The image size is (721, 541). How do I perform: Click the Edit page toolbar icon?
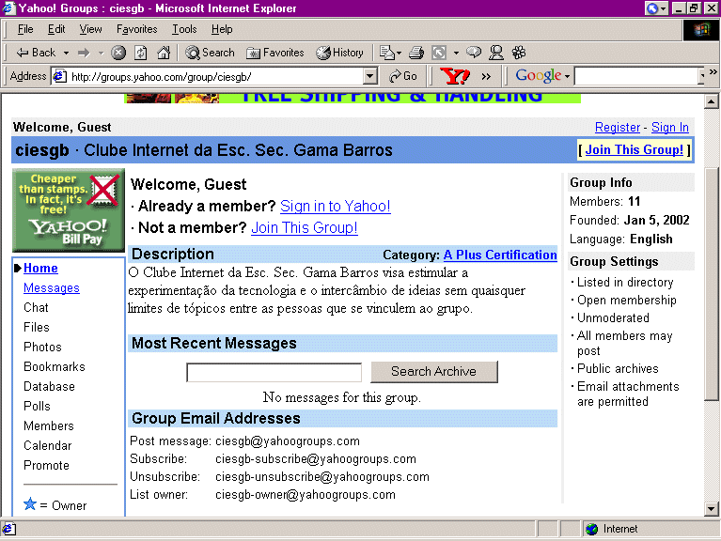(439, 53)
